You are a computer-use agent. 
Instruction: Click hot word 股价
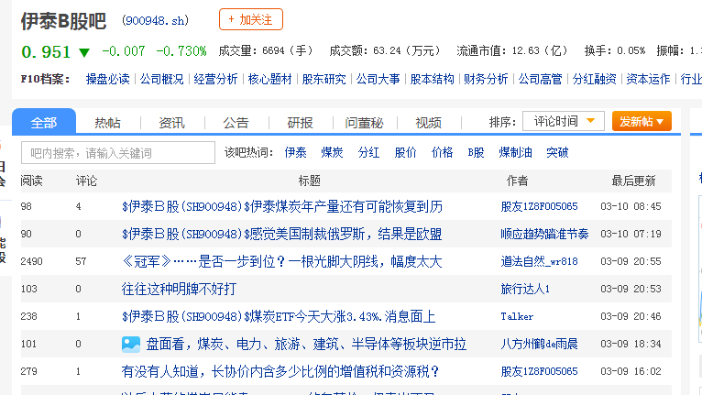406,153
